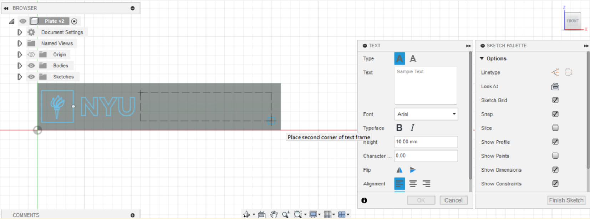590x219 pixels.
Task: Select the Named Views tree item
Action: (x=57, y=43)
